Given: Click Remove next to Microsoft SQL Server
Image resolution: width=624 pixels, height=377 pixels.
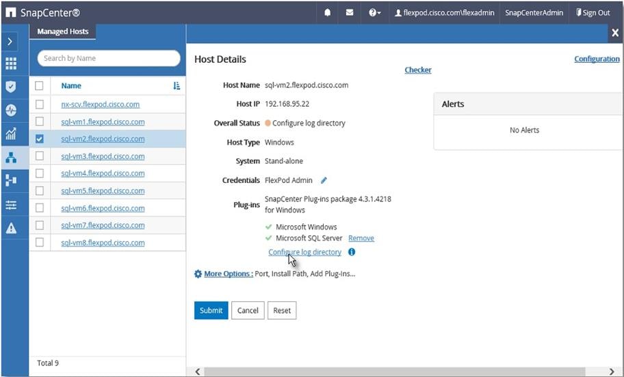Looking at the screenshot, I should point(361,238).
